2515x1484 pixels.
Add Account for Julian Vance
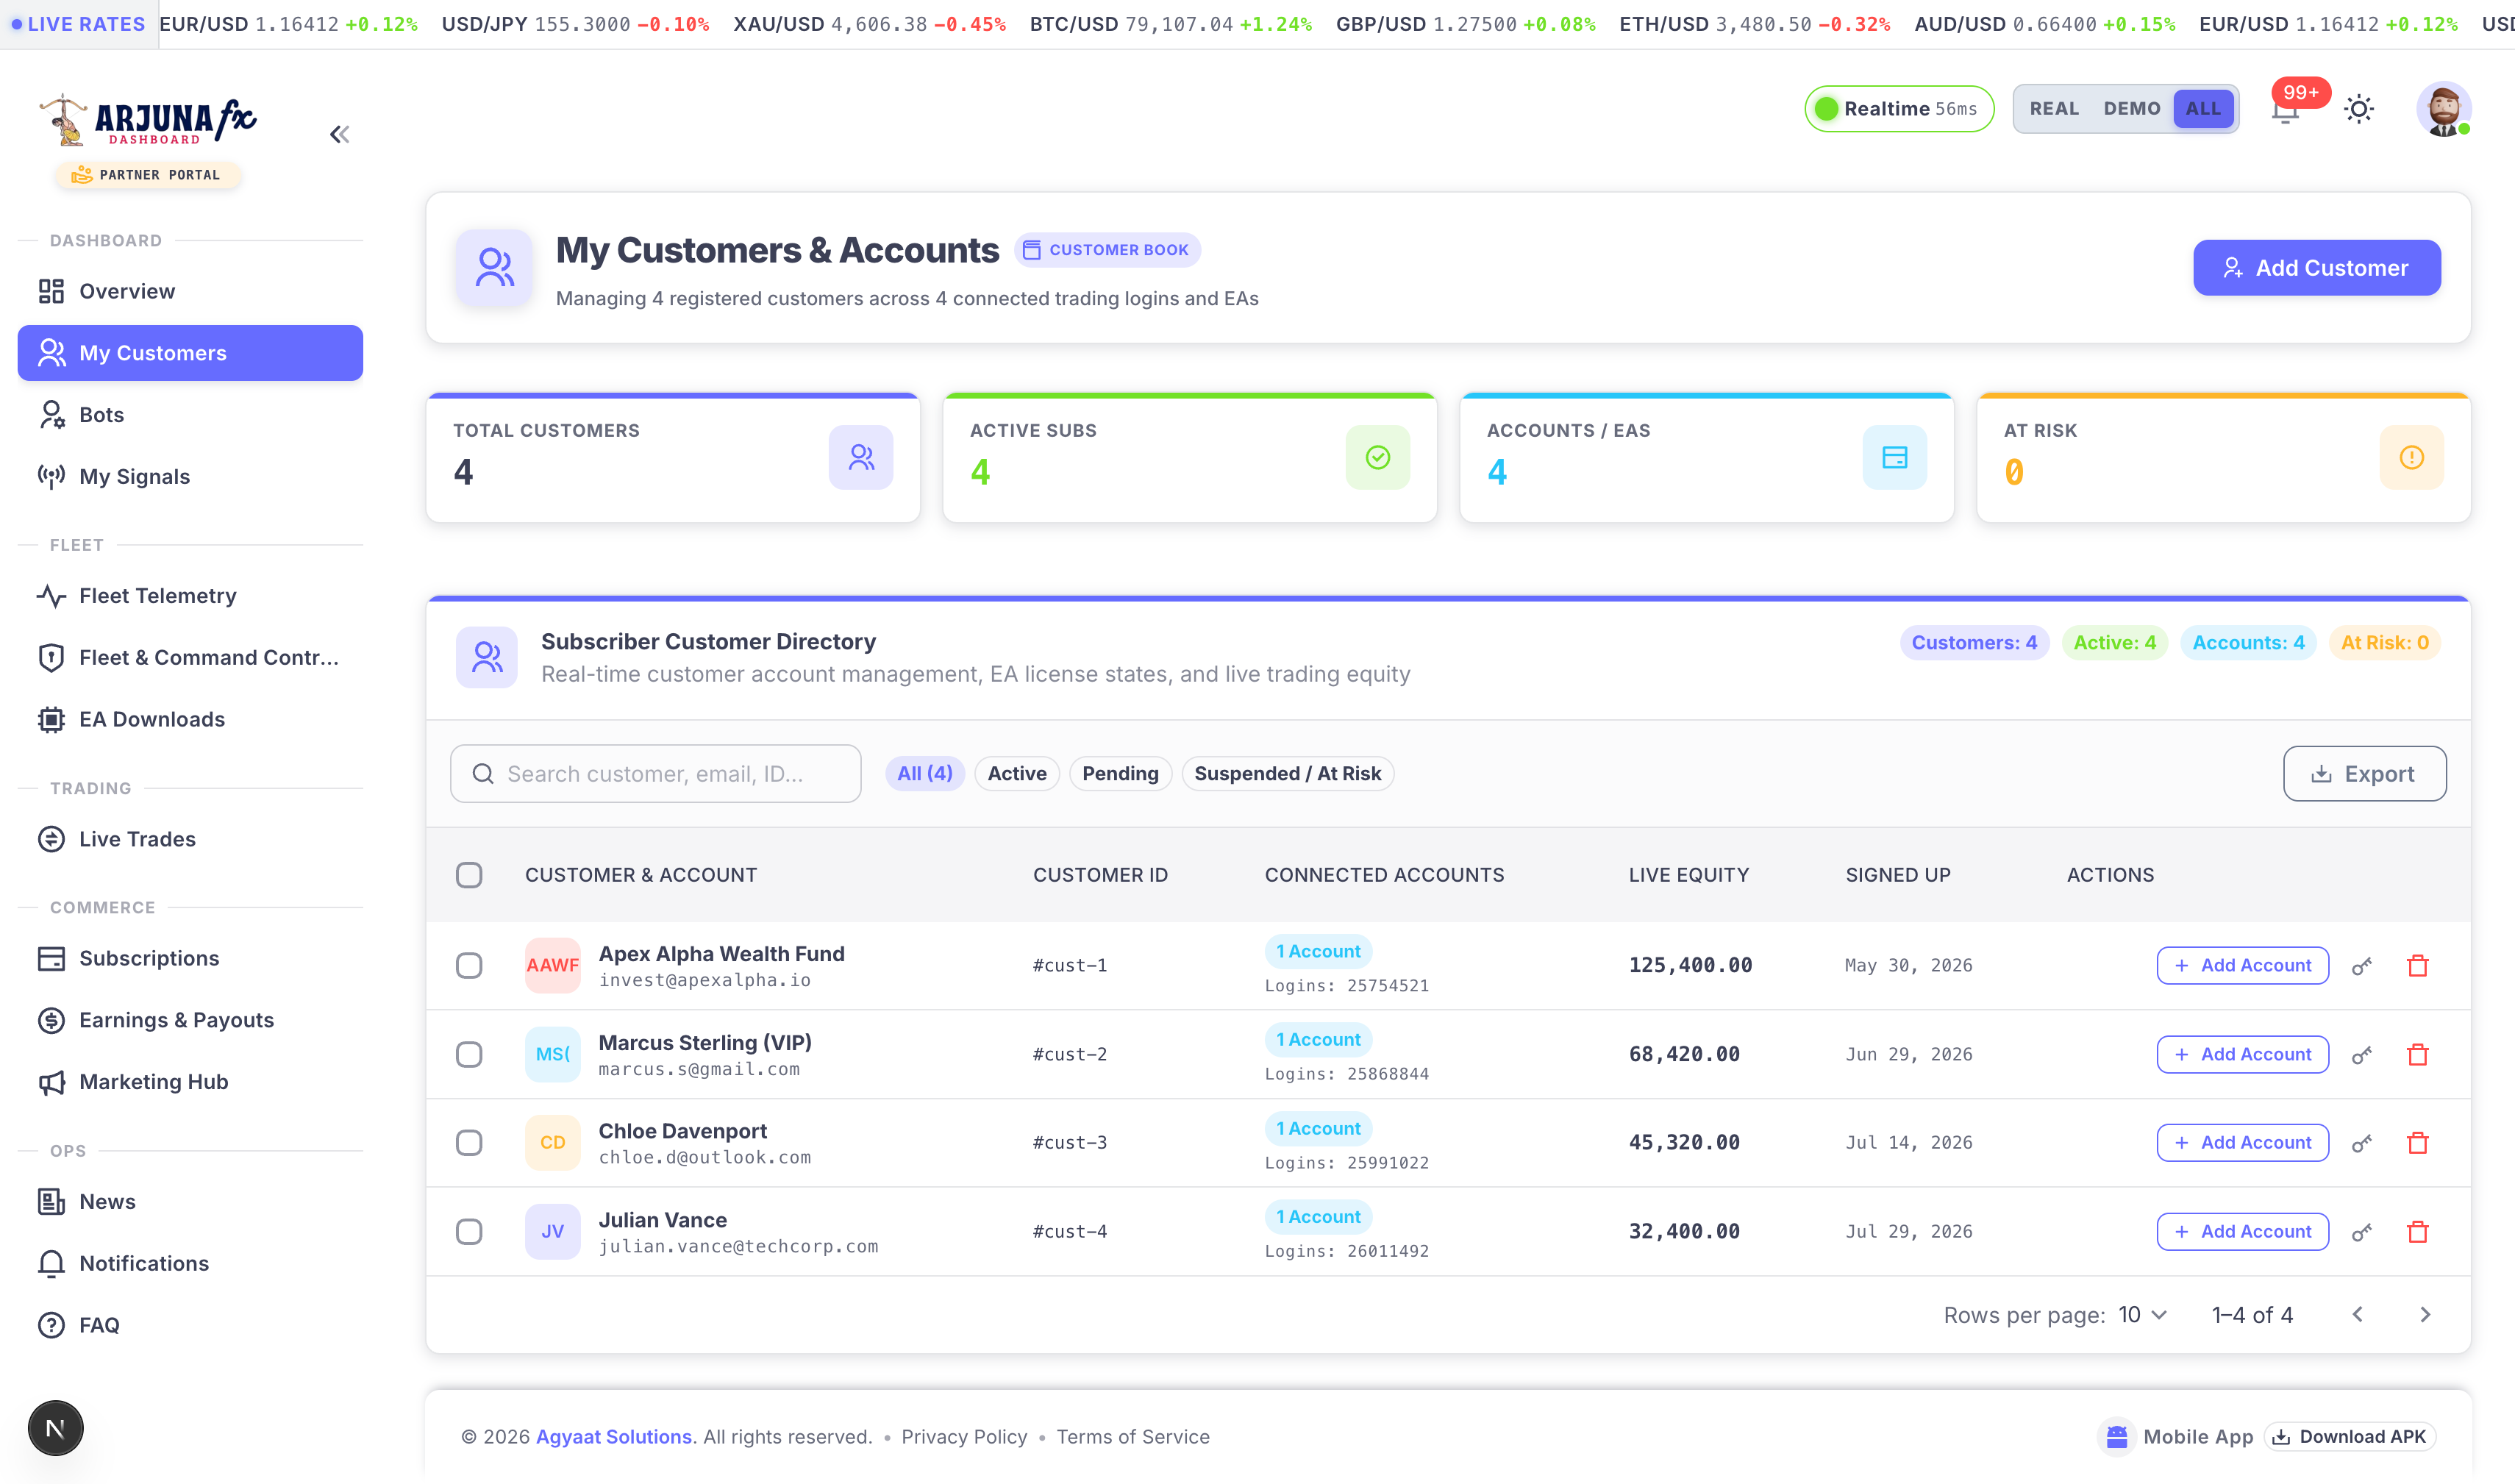[x=2243, y=1232]
